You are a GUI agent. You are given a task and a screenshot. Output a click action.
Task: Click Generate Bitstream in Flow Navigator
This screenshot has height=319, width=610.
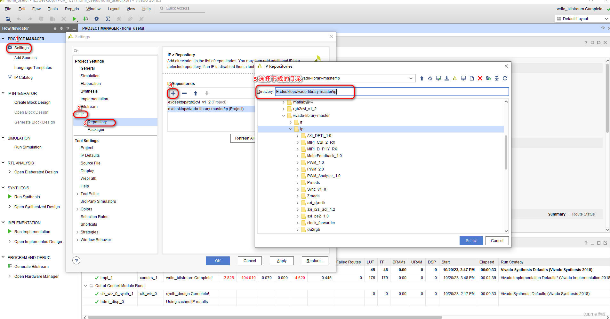pos(31,267)
